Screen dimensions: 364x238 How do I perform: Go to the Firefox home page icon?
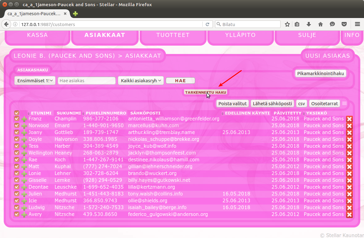coord(321,24)
